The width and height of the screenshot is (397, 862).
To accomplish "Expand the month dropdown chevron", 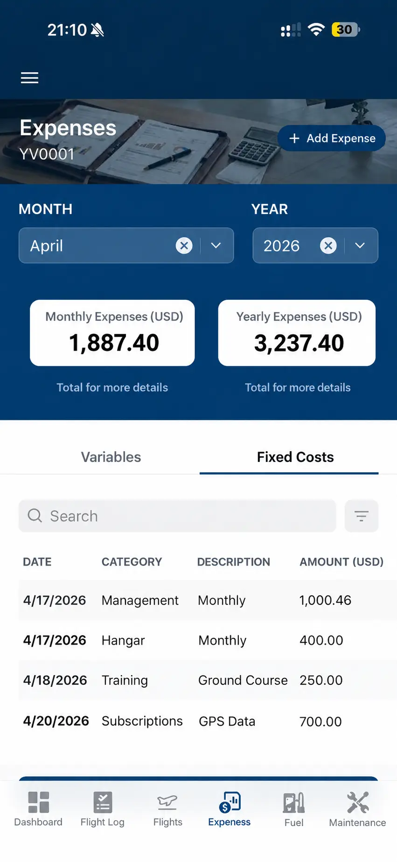I will (x=216, y=246).
